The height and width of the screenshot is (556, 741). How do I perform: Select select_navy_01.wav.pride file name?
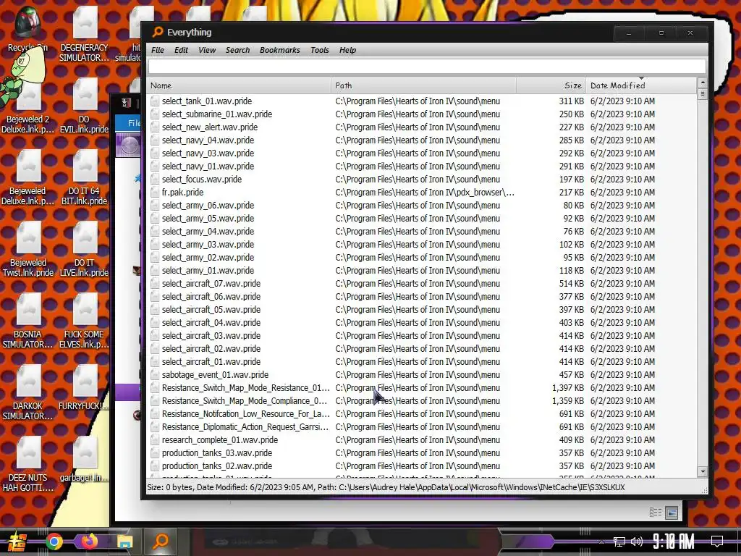tap(208, 167)
